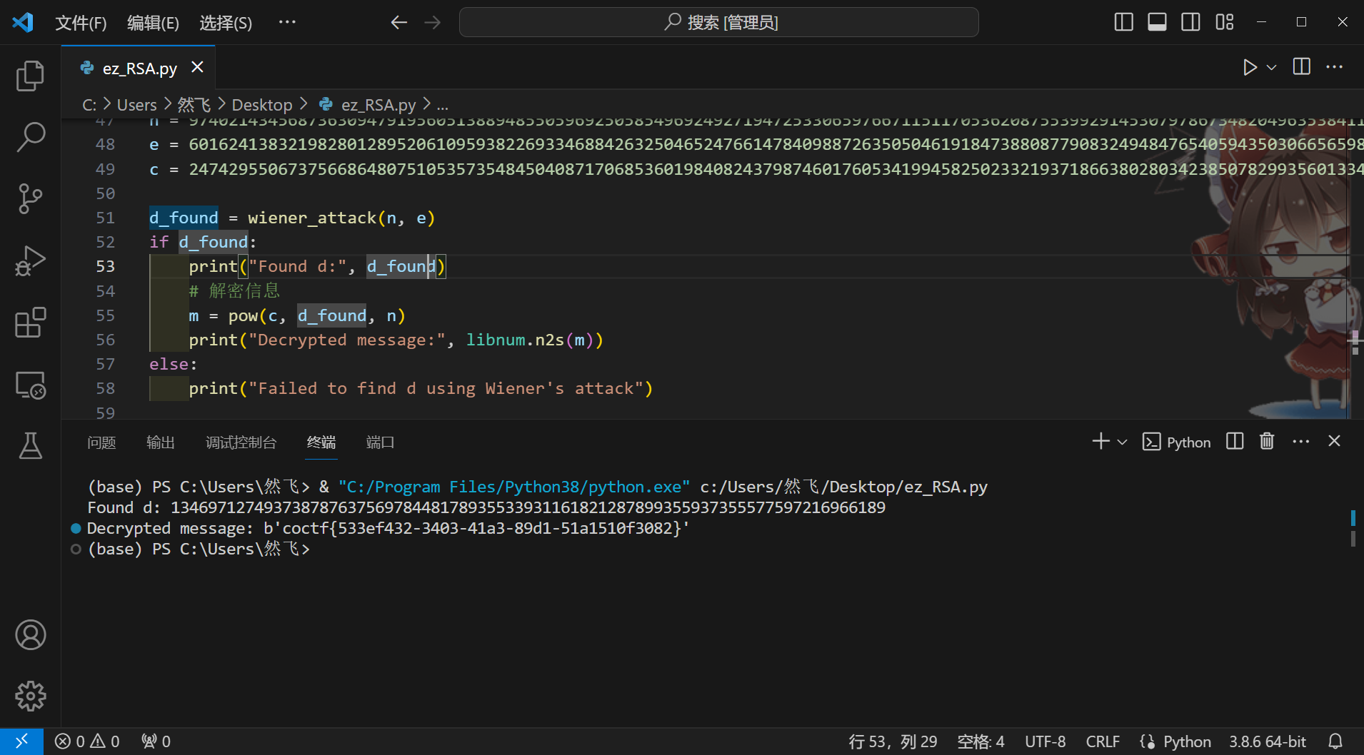
Task: Click the 空格: 4 indentation status item
Action: [981, 741]
